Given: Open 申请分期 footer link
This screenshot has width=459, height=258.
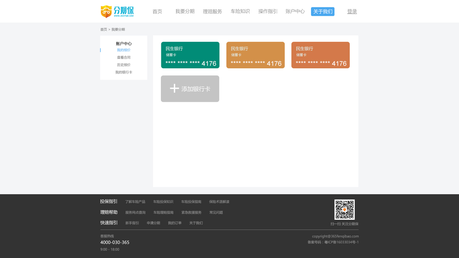Looking at the screenshot, I should pyautogui.click(x=154, y=223).
